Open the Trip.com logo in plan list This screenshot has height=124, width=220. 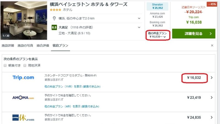point(23,78)
